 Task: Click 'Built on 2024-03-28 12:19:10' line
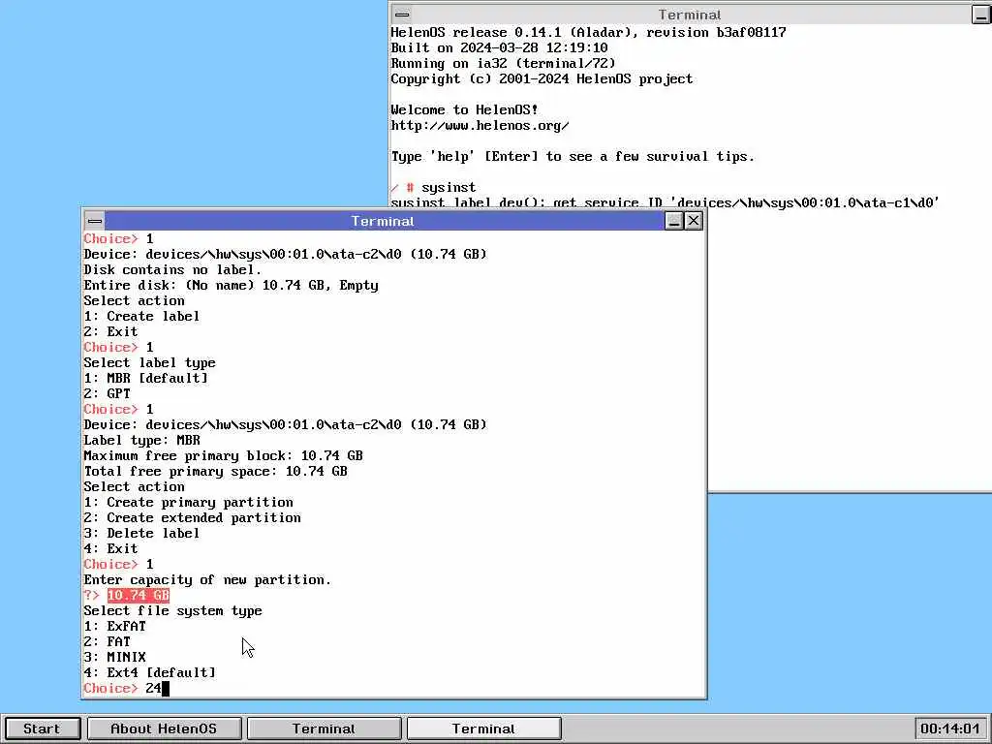499,48
